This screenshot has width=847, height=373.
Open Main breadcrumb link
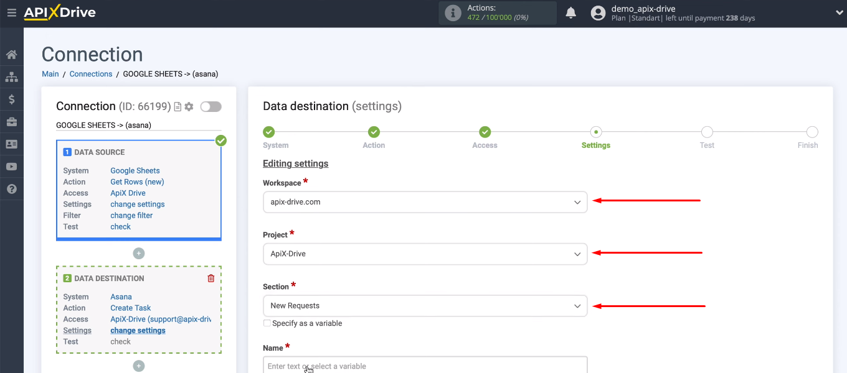[x=50, y=74]
